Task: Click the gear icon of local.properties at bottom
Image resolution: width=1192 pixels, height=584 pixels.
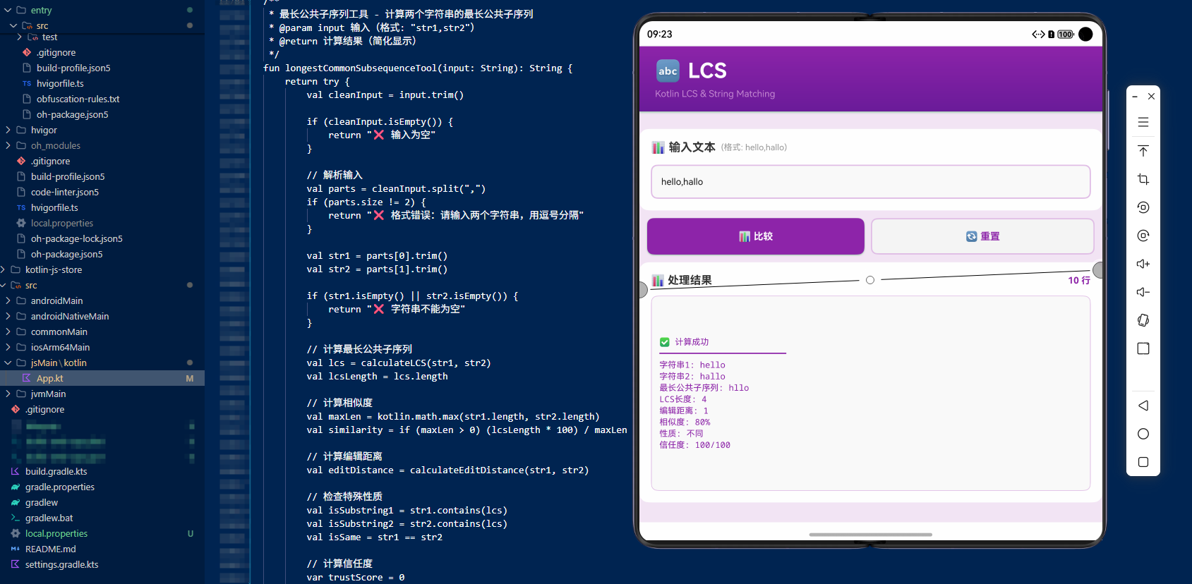Action: point(16,533)
